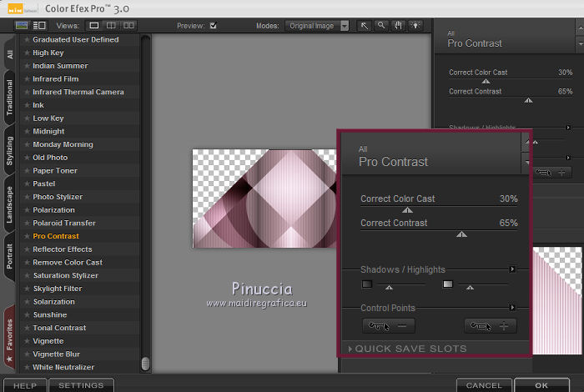This screenshot has width=584, height=392.
Task: Click the Correct Contrast slider handle
Action: pyautogui.click(x=461, y=235)
